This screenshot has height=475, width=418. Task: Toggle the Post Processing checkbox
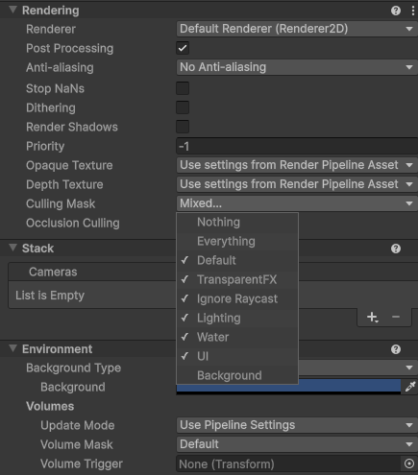coord(183,48)
